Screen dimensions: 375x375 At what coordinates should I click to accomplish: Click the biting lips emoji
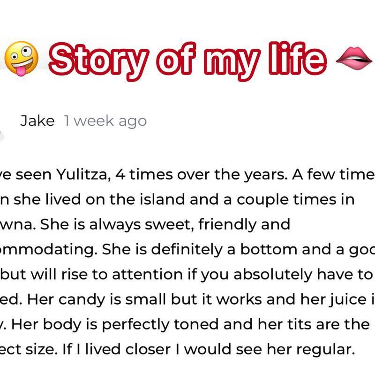[x=355, y=60]
